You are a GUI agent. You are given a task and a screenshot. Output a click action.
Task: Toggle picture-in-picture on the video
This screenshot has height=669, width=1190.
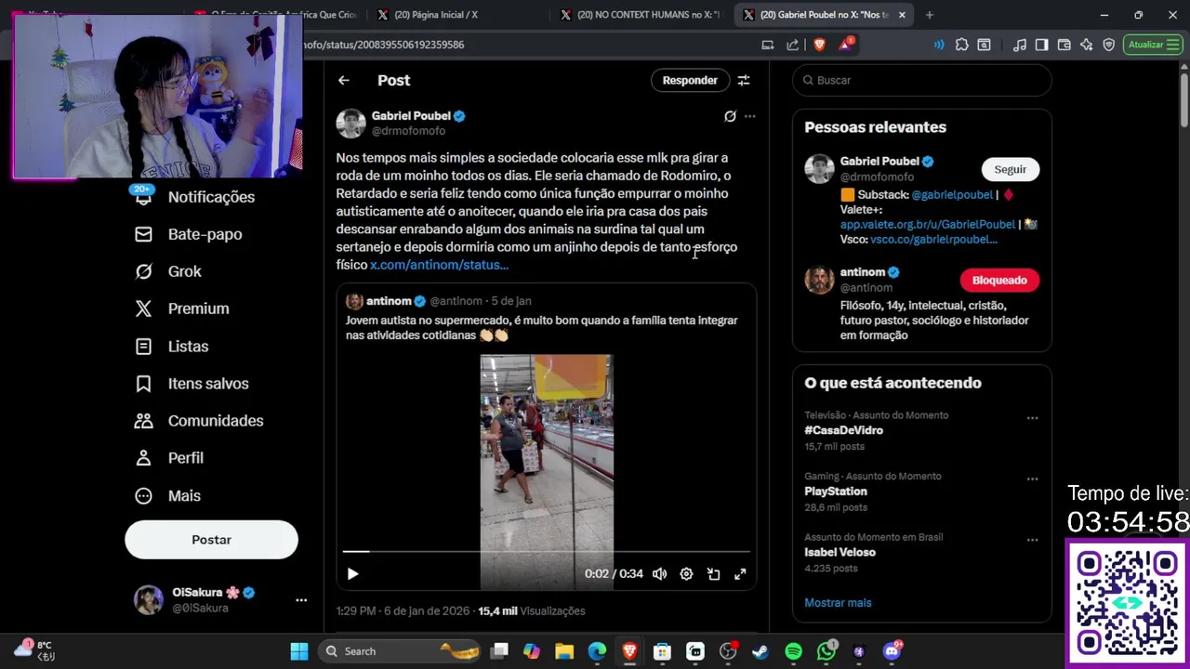tap(713, 574)
